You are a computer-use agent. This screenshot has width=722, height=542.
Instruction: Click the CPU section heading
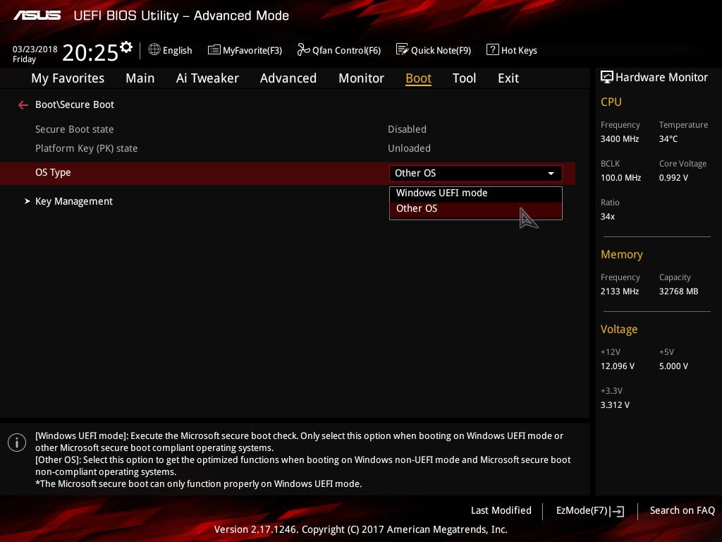coord(611,102)
